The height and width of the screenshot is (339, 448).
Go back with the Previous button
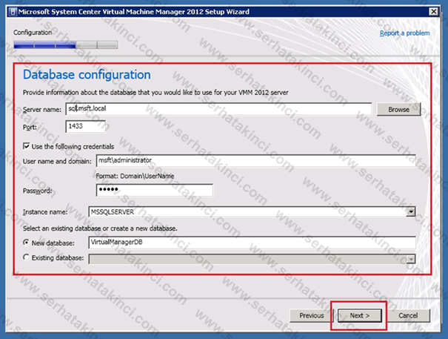pyautogui.click(x=312, y=315)
